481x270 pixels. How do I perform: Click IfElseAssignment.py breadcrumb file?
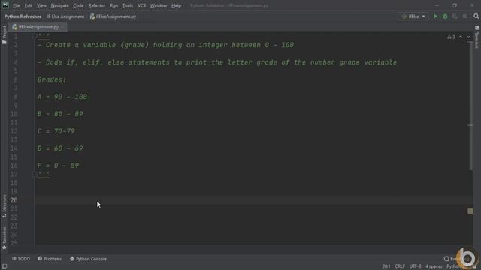pos(113,16)
